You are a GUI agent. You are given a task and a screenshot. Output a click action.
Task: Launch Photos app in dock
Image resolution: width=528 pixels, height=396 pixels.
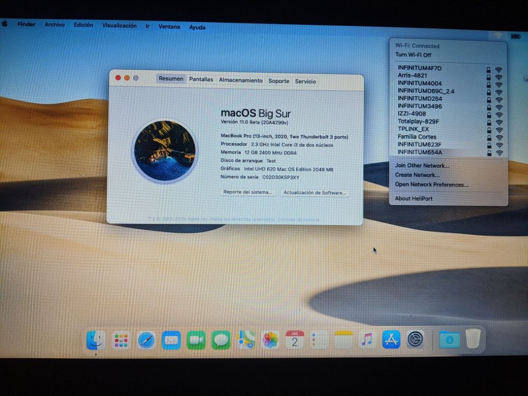click(x=270, y=340)
